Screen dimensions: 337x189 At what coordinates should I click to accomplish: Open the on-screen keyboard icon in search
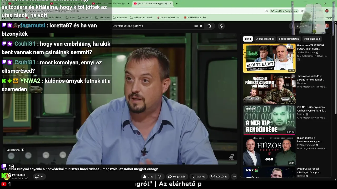pos(196,26)
